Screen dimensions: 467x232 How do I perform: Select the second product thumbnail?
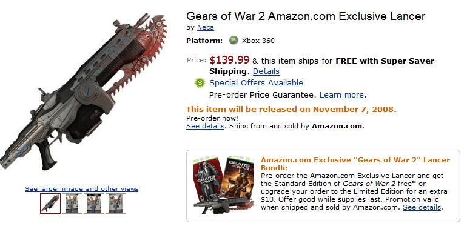[72, 204]
